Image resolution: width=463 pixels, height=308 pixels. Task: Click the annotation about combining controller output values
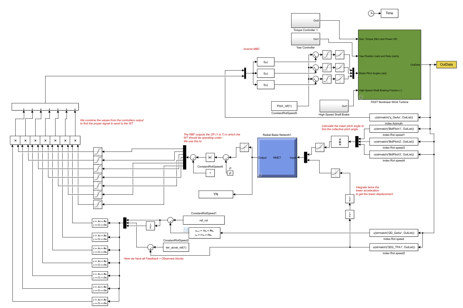pos(112,122)
